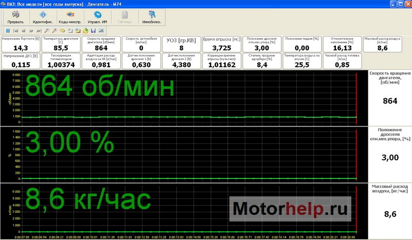
Task: Click the engine speed side panel showing 864
Action: tap(390, 98)
